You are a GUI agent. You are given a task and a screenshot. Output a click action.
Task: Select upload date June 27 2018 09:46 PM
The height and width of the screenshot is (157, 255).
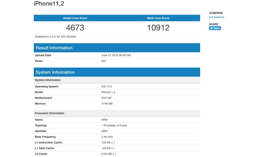pyautogui.click(x=116, y=55)
